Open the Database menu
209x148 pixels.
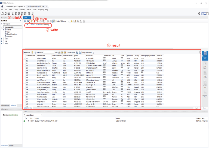pos(22,10)
